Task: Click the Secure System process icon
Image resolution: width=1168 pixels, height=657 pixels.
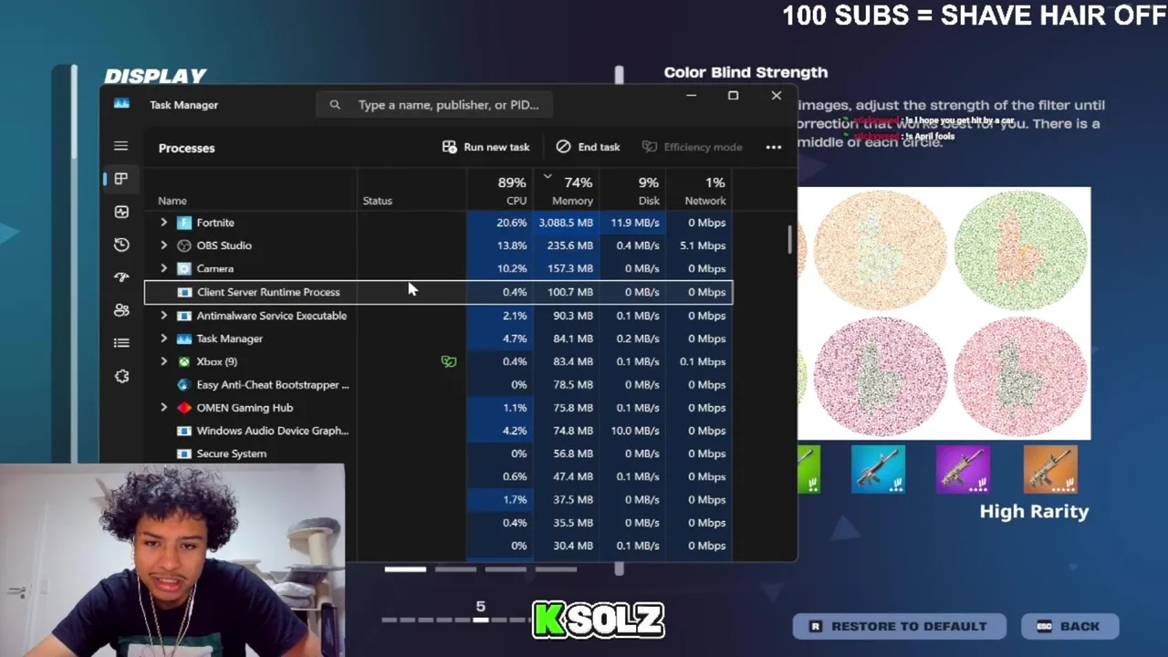Action: 184,454
